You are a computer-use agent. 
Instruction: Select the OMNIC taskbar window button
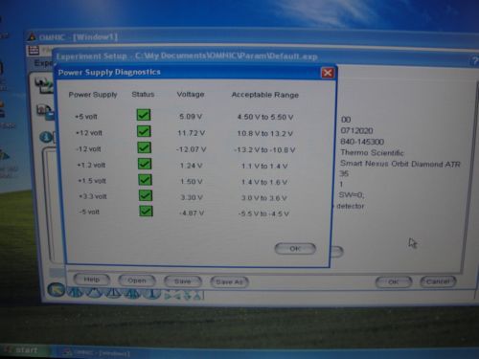96,353
